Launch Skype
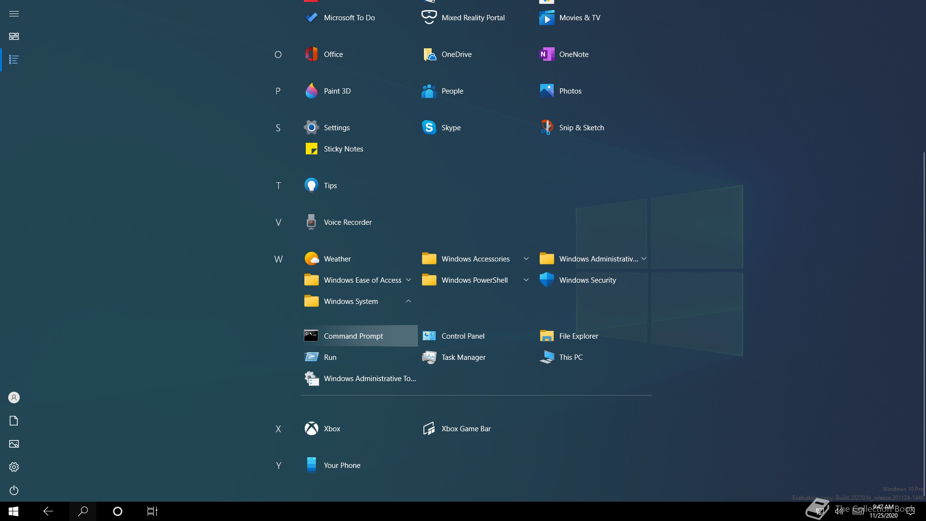 (x=476, y=128)
